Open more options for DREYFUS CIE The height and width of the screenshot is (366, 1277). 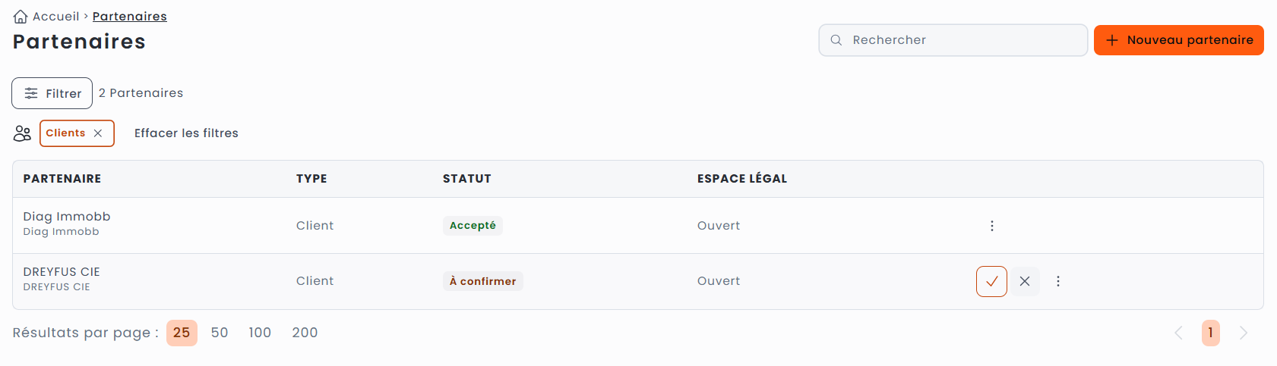1057,281
